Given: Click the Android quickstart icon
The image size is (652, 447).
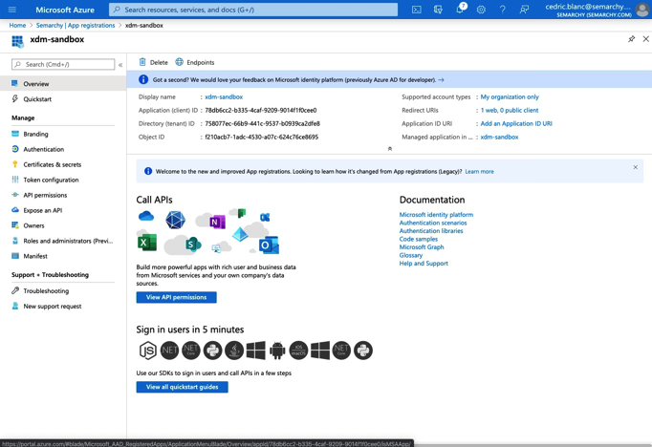Looking at the screenshot, I should (277, 351).
